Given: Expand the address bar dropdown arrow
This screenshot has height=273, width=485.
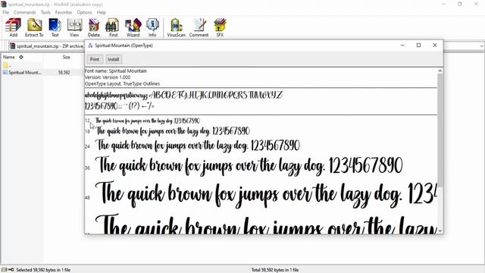Looking at the screenshot, I should (482, 46).
